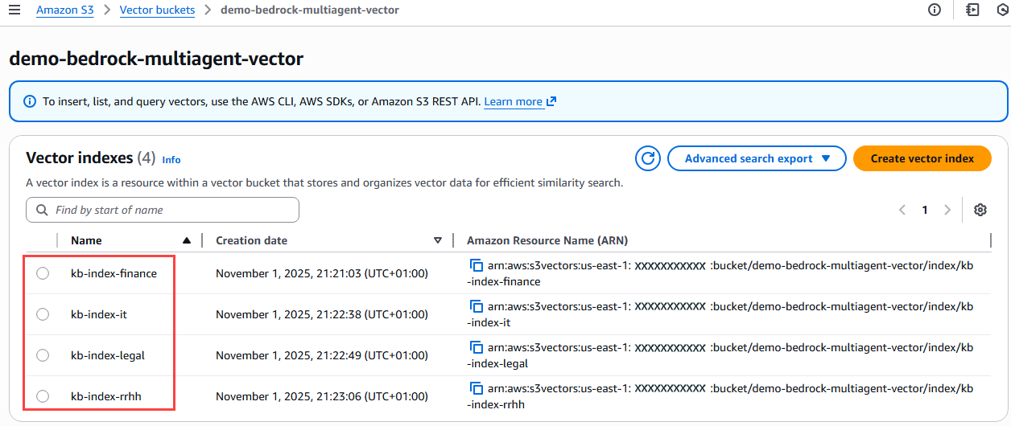
Task: Select the kb-index-finance radio button
Action: (x=43, y=273)
